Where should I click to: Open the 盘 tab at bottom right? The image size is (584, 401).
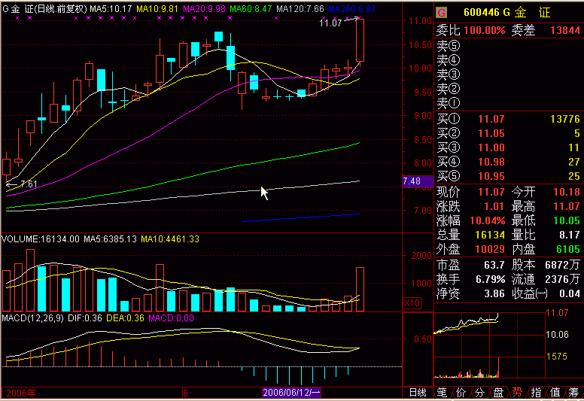(x=498, y=392)
